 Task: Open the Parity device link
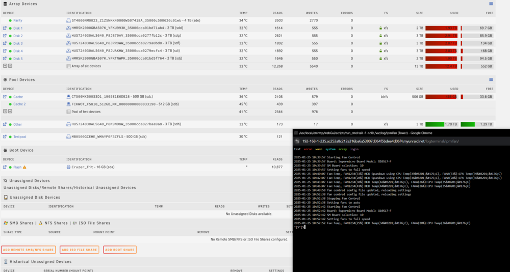(x=18, y=20)
